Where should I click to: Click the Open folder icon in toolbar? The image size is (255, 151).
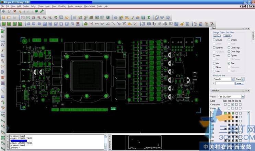[9, 18]
